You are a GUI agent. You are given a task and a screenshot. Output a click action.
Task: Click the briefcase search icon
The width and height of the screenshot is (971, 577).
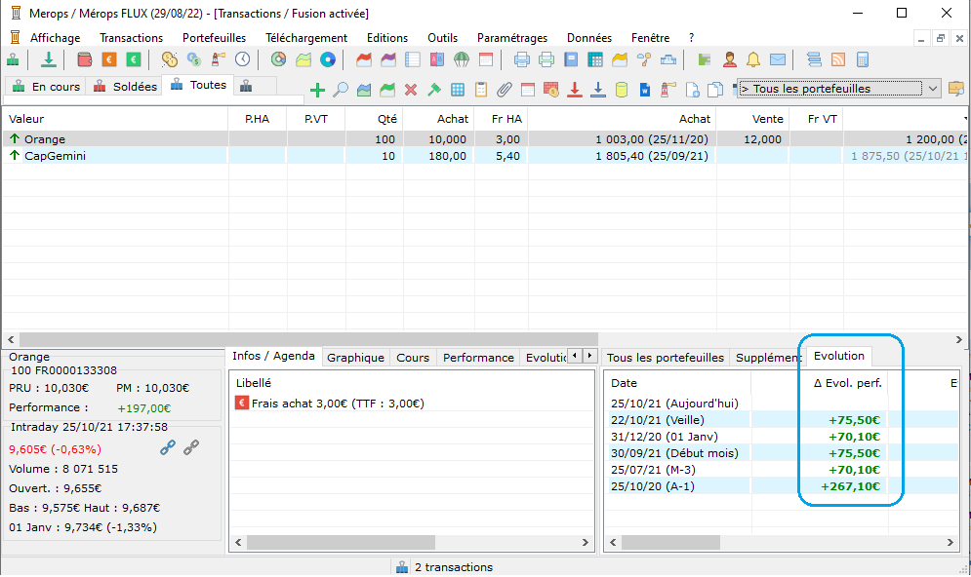(956, 89)
